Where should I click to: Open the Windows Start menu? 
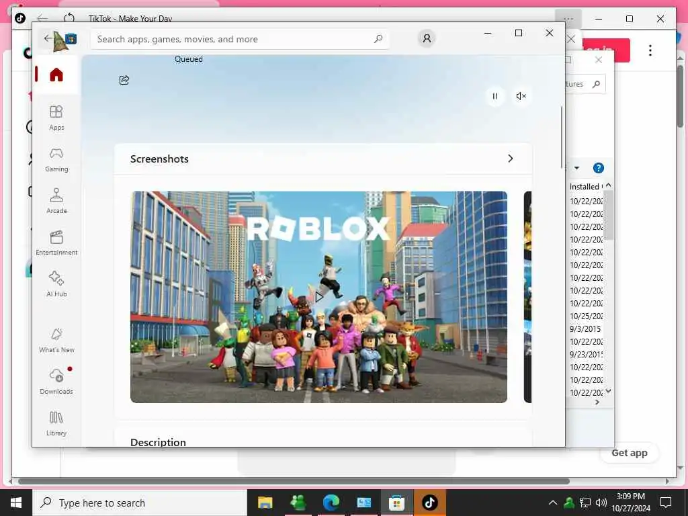[x=16, y=503]
